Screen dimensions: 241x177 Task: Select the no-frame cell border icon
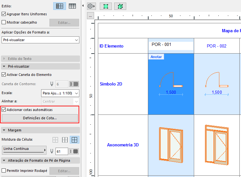pyautogui.click(x=55, y=140)
